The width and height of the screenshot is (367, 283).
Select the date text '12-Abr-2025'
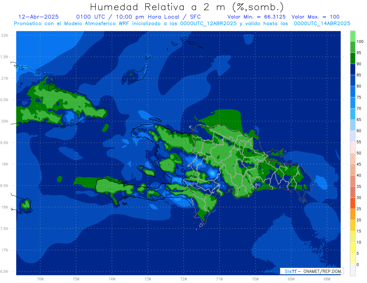coord(39,17)
